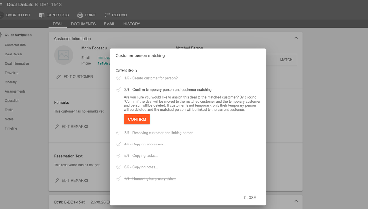The image size is (368, 209).
Task: Click the Match button
Action: (286, 60)
